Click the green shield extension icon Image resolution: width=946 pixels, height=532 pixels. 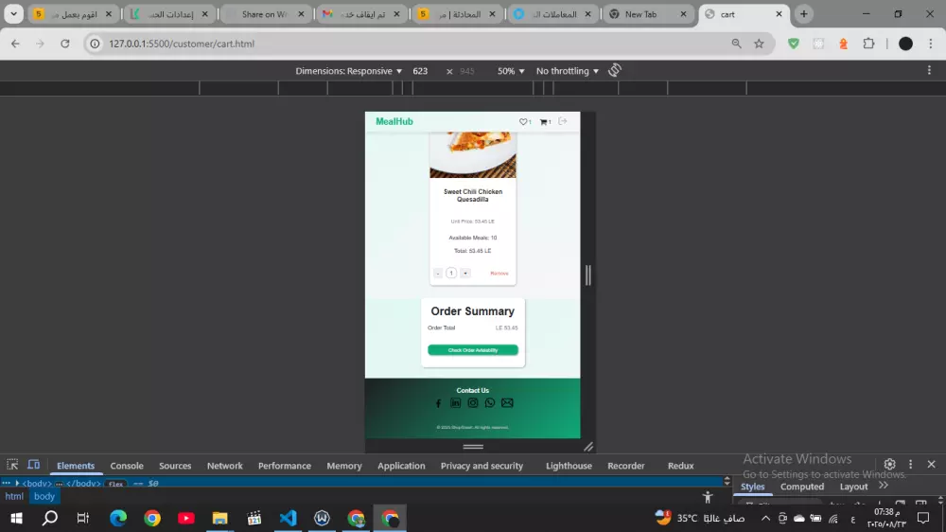[x=794, y=44]
